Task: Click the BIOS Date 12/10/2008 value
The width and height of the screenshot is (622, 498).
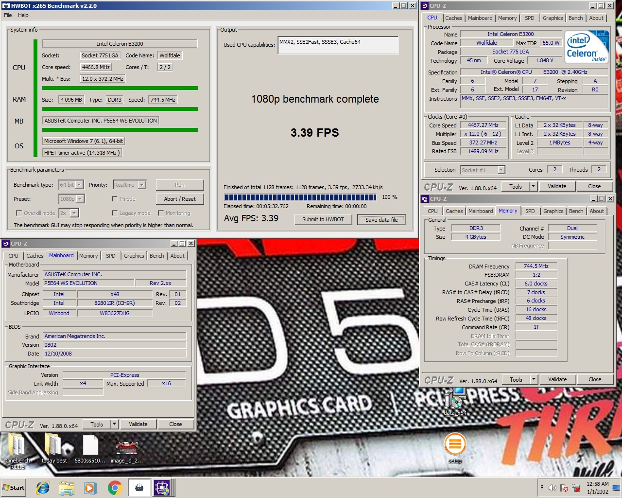Action: (114, 354)
